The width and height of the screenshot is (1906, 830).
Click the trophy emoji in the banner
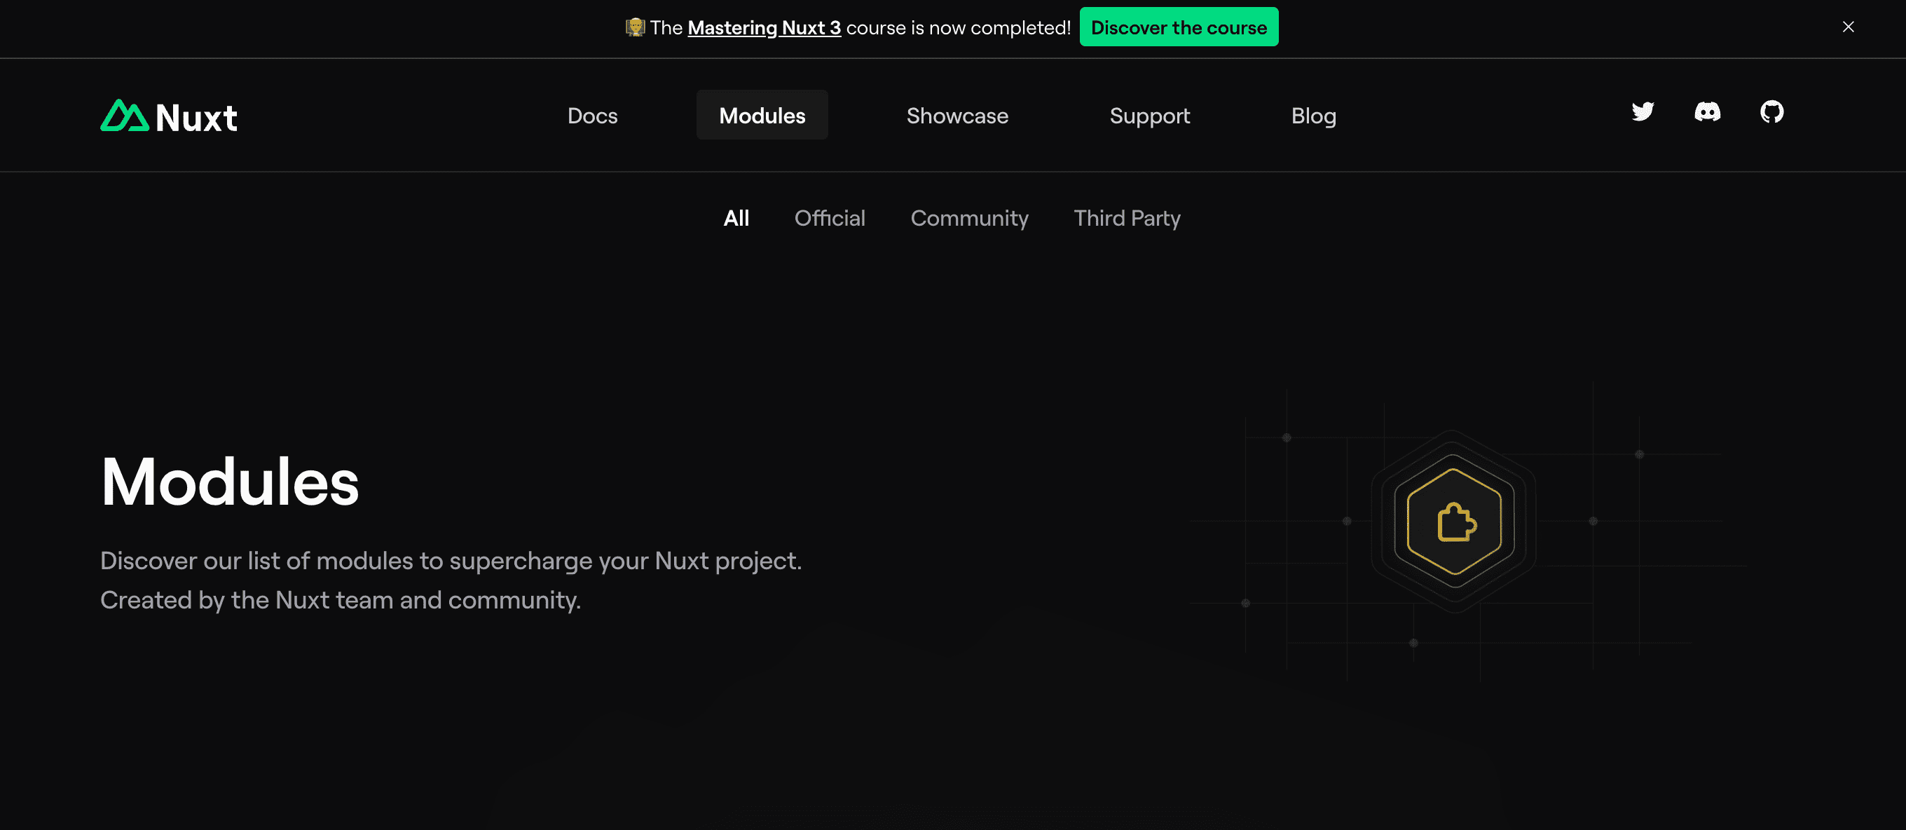pos(635,27)
